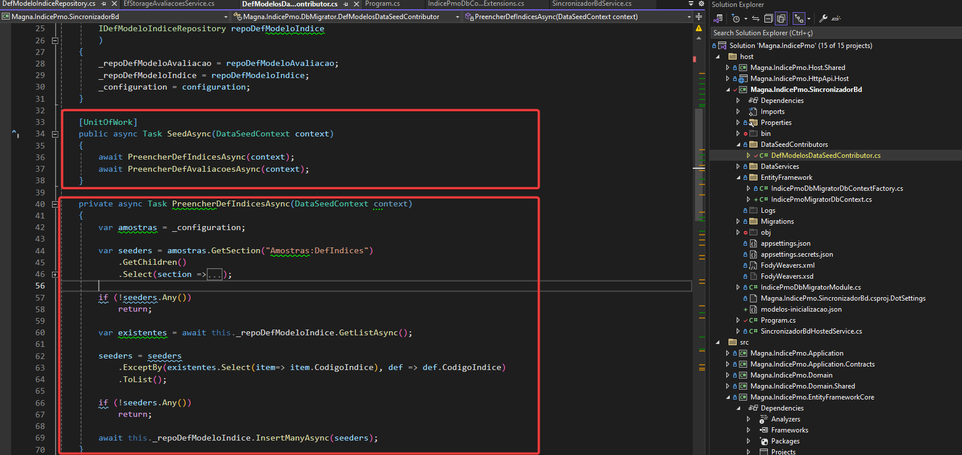Collapse DataSeedContributors folder
This screenshot has height=455, width=962.
point(738,145)
